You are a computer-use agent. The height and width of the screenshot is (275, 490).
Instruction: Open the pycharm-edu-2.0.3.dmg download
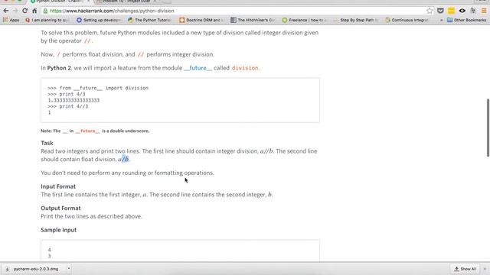coord(36,269)
